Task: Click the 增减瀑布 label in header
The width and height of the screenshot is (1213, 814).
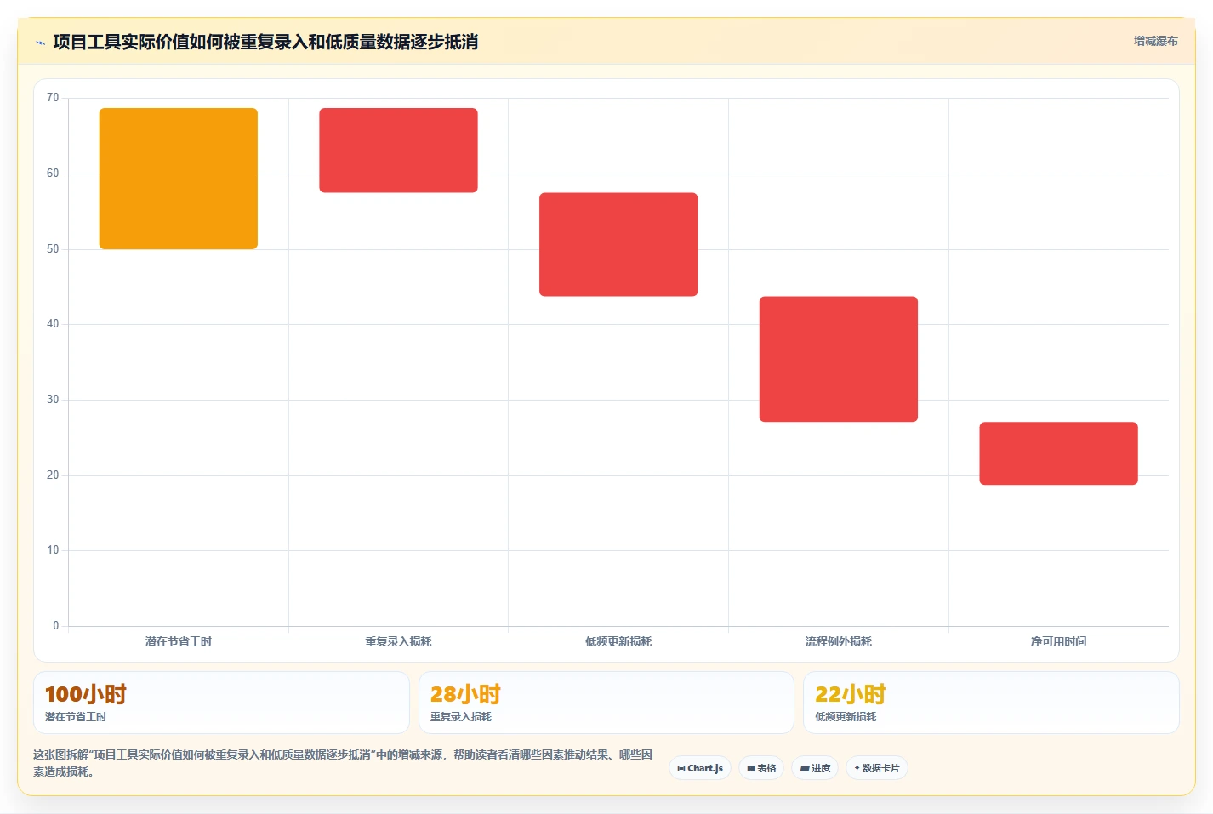Action: coord(1155,41)
